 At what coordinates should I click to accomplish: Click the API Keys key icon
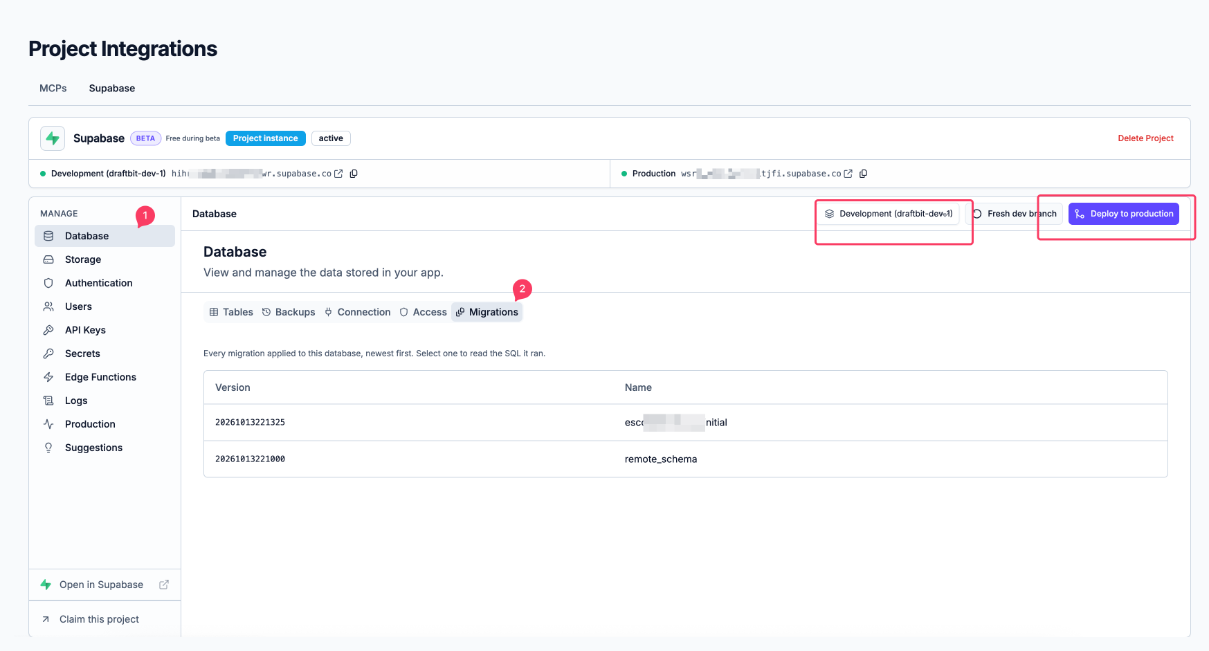tap(48, 330)
